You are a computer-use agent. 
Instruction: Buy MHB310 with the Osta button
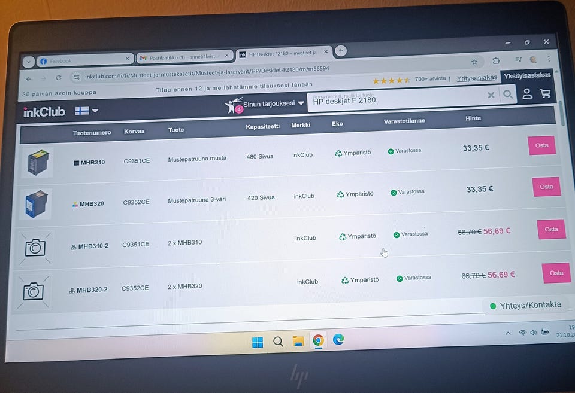(541, 145)
